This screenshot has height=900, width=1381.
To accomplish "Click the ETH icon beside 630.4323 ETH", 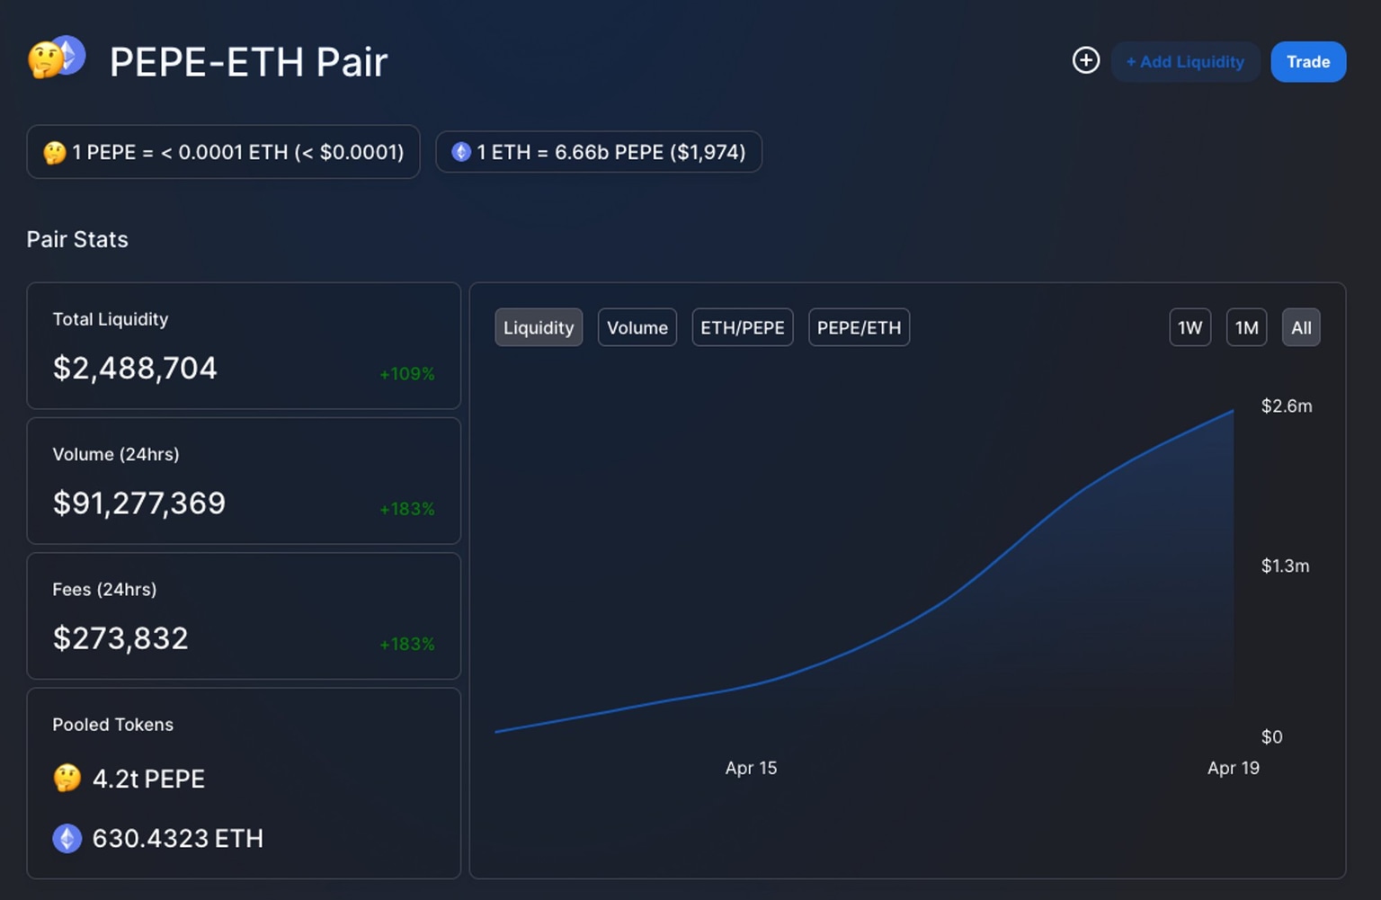I will click(66, 838).
